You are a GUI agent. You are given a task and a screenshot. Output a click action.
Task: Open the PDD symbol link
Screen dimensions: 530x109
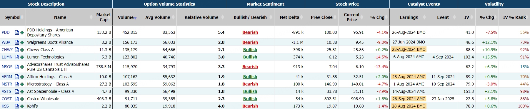click(6, 33)
